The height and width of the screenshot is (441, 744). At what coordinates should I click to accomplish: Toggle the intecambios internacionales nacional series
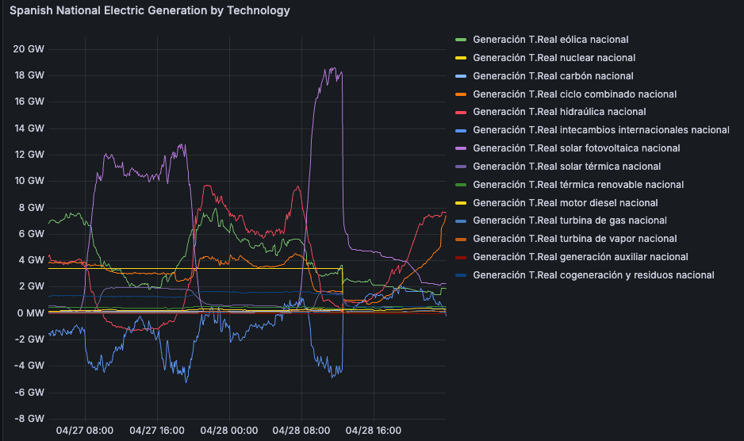click(600, 130)
